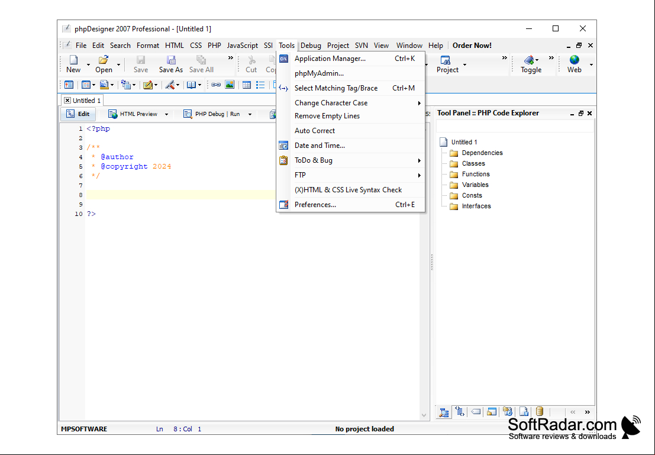Viewport: 655px width, 455px height.
Task: Click the first icon in the second toolbar row
Action: tap(69, 85)
